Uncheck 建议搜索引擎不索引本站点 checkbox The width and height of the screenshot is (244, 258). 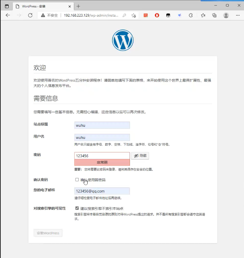(x=77, y=208)
